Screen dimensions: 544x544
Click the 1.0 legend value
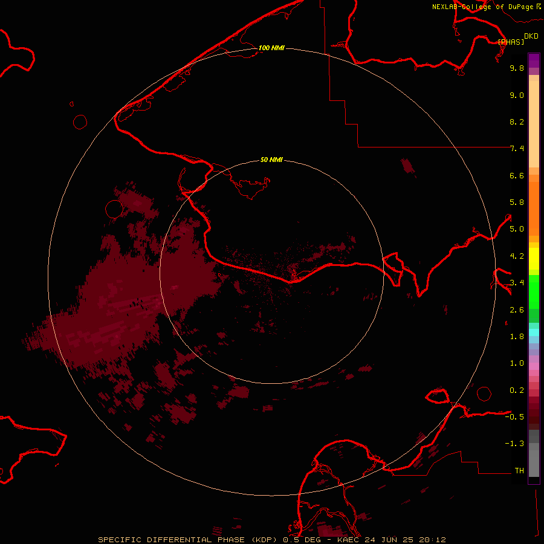(x=517, y=363)
